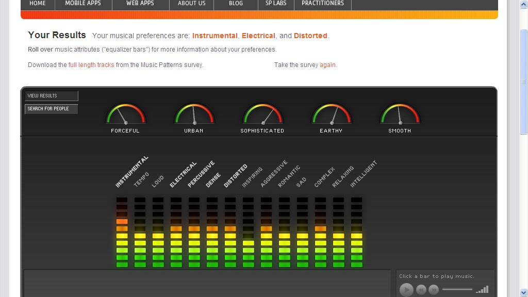The height and width of the screenshot is (297, 528).
Task: Click the 'Your Results' heading
Action: [x=57, y=35]
